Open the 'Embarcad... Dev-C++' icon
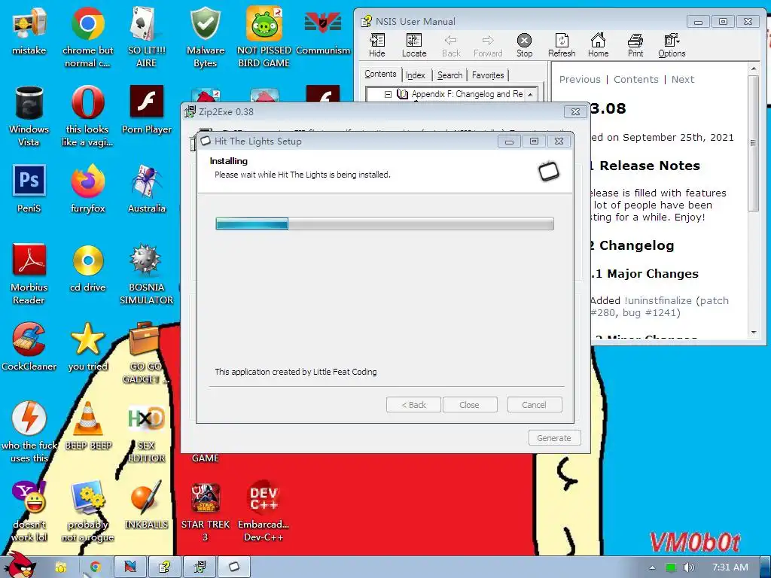Screen dimensions: 771x578 click(264, 511)
